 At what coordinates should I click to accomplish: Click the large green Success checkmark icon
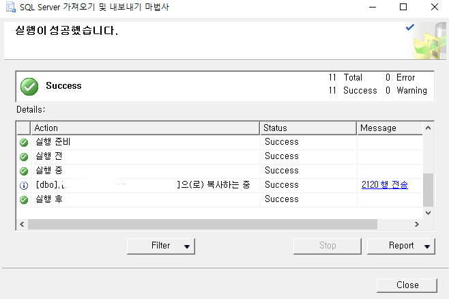point(29,87)
